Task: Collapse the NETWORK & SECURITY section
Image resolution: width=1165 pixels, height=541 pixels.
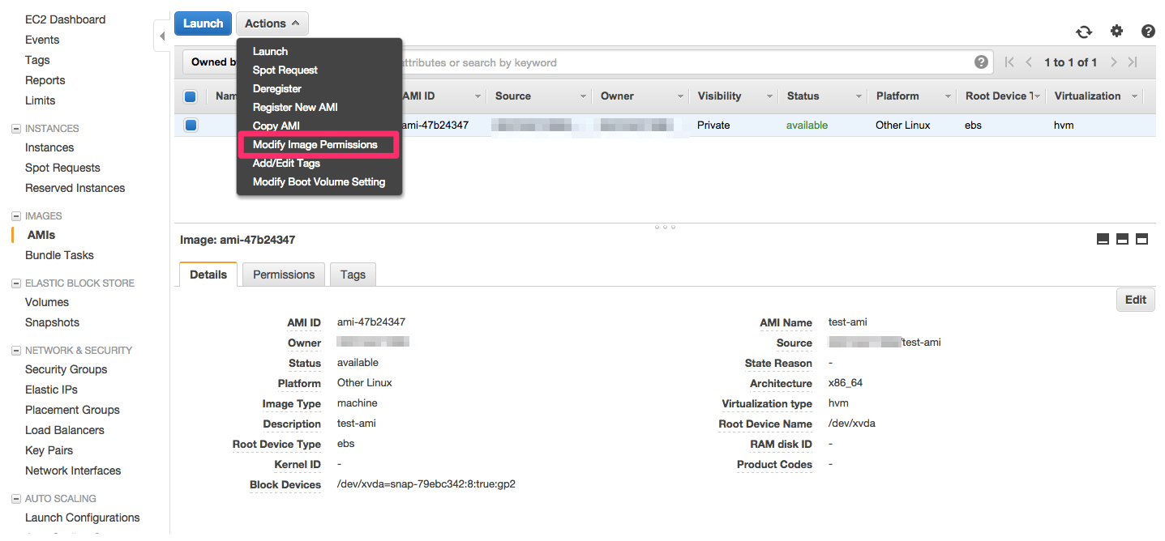Action: pos(16,351)
